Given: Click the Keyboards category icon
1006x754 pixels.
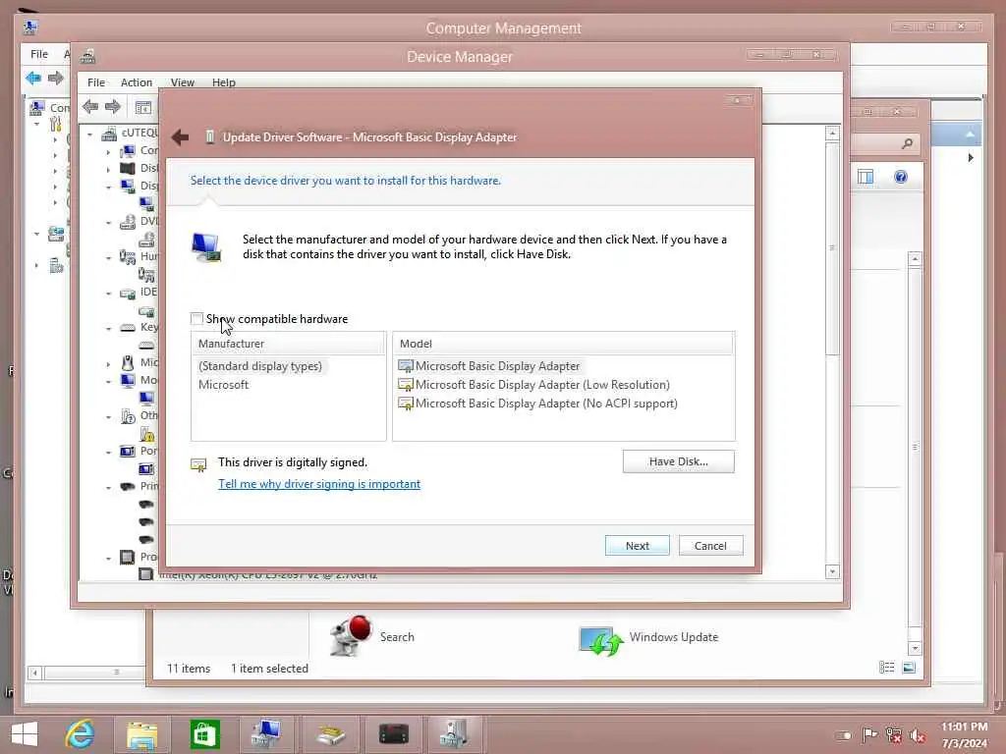Looking at the screenshot, I should [128, 328].
